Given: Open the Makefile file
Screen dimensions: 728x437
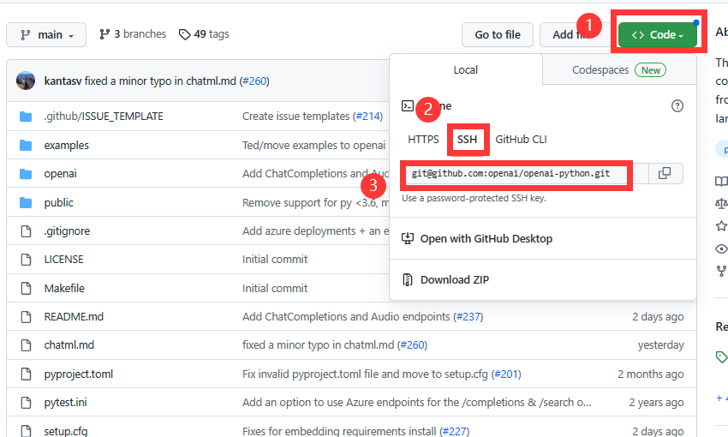Looking at the screenshot, I should 64,289.
